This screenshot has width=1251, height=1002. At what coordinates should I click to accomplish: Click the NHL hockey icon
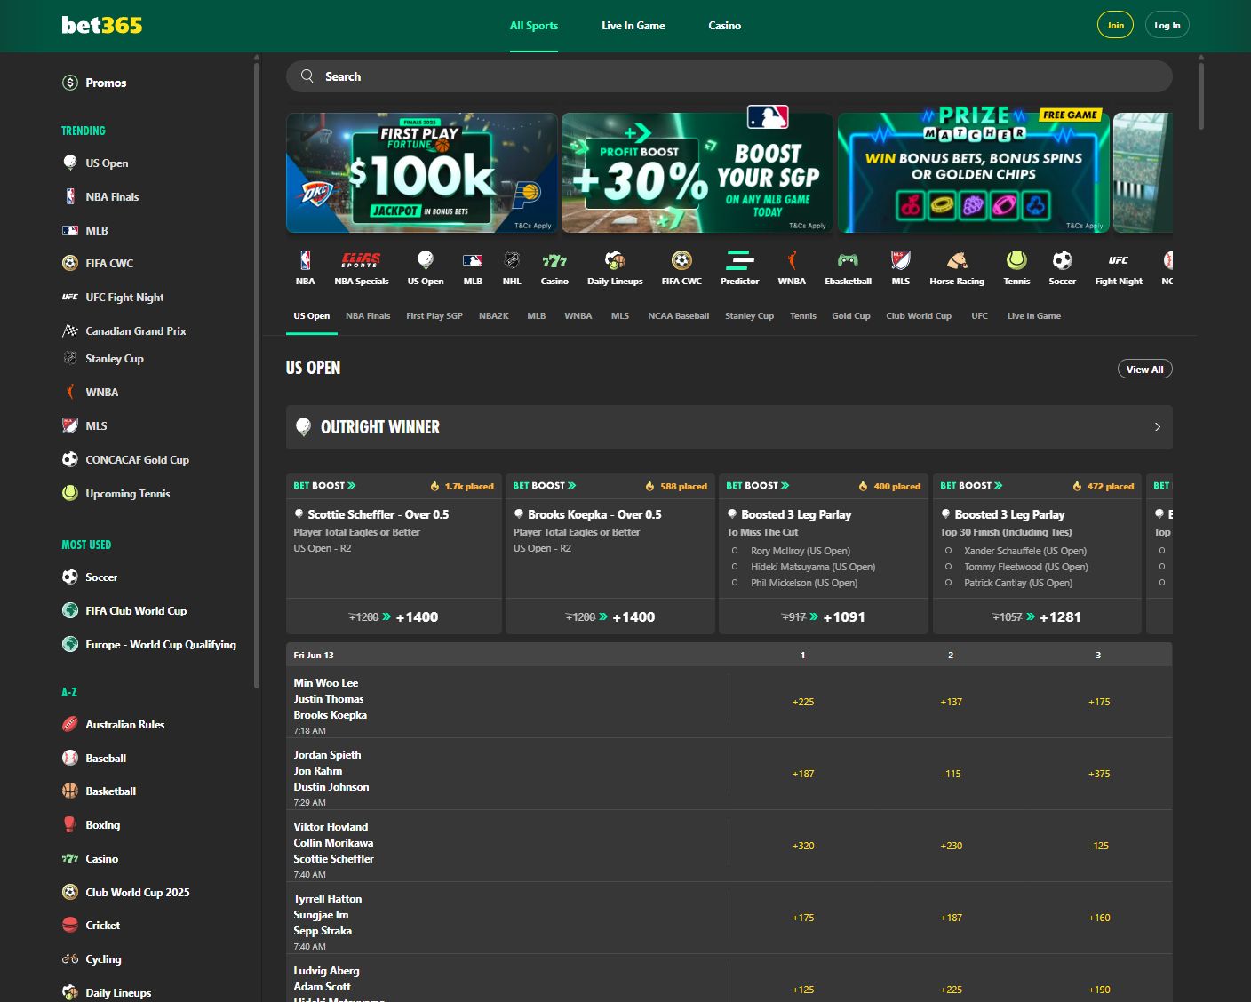click(x=512, y=266)
